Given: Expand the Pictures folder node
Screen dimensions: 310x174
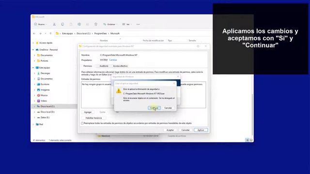Looking at the screenshot, I should pos(34,61).
